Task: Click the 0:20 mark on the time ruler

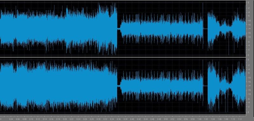Action: coord(65,119)
